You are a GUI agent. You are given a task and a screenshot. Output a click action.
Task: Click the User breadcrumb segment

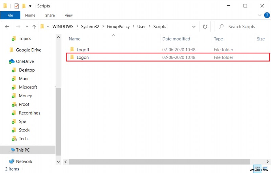141,27
